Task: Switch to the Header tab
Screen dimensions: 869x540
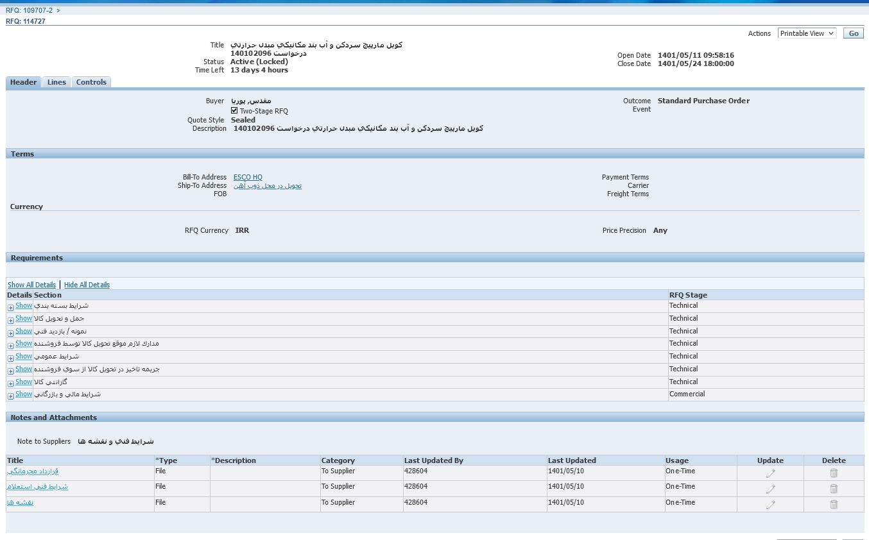Action: [23, 82]
